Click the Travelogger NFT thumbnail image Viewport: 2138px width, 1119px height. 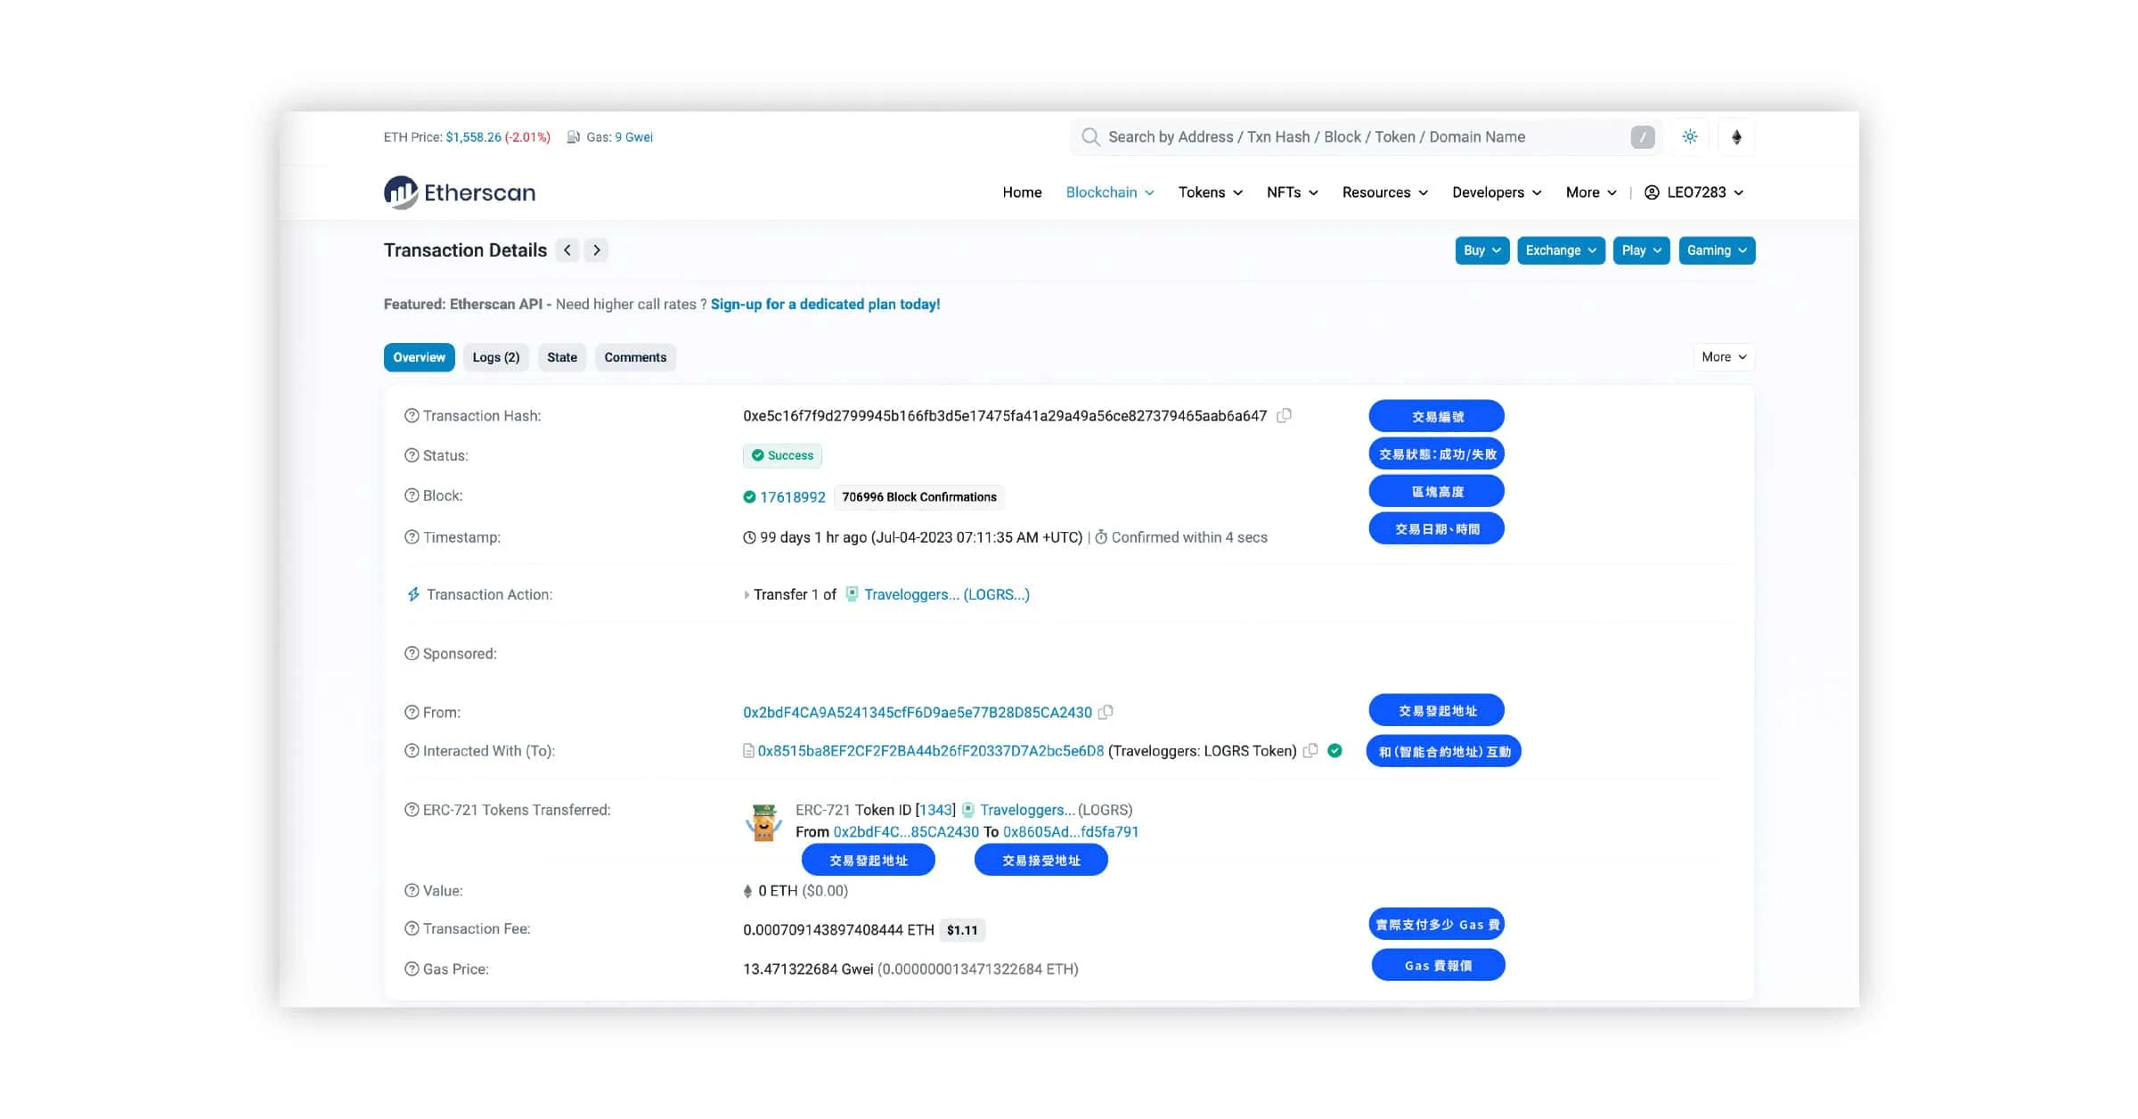click(763, 821)
